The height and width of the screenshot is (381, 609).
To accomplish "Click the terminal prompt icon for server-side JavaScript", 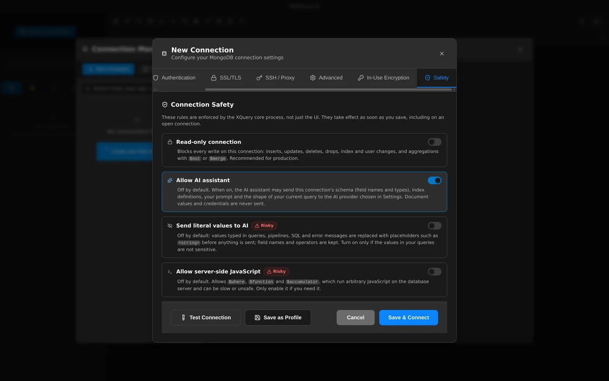I will [x=170, y=272].
